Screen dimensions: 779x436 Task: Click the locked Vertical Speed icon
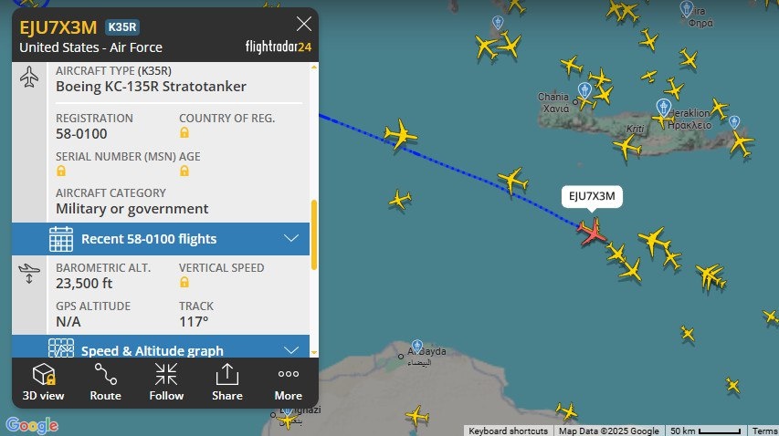184,282
